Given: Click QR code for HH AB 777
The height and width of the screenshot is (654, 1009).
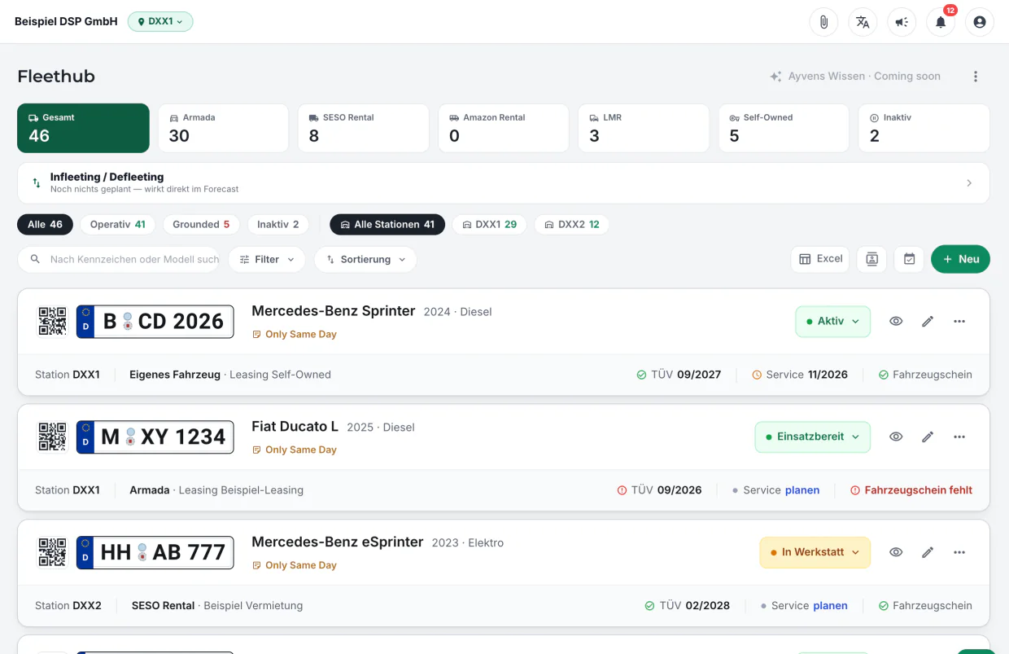Looking at the screenshot, I should (53, 552).
